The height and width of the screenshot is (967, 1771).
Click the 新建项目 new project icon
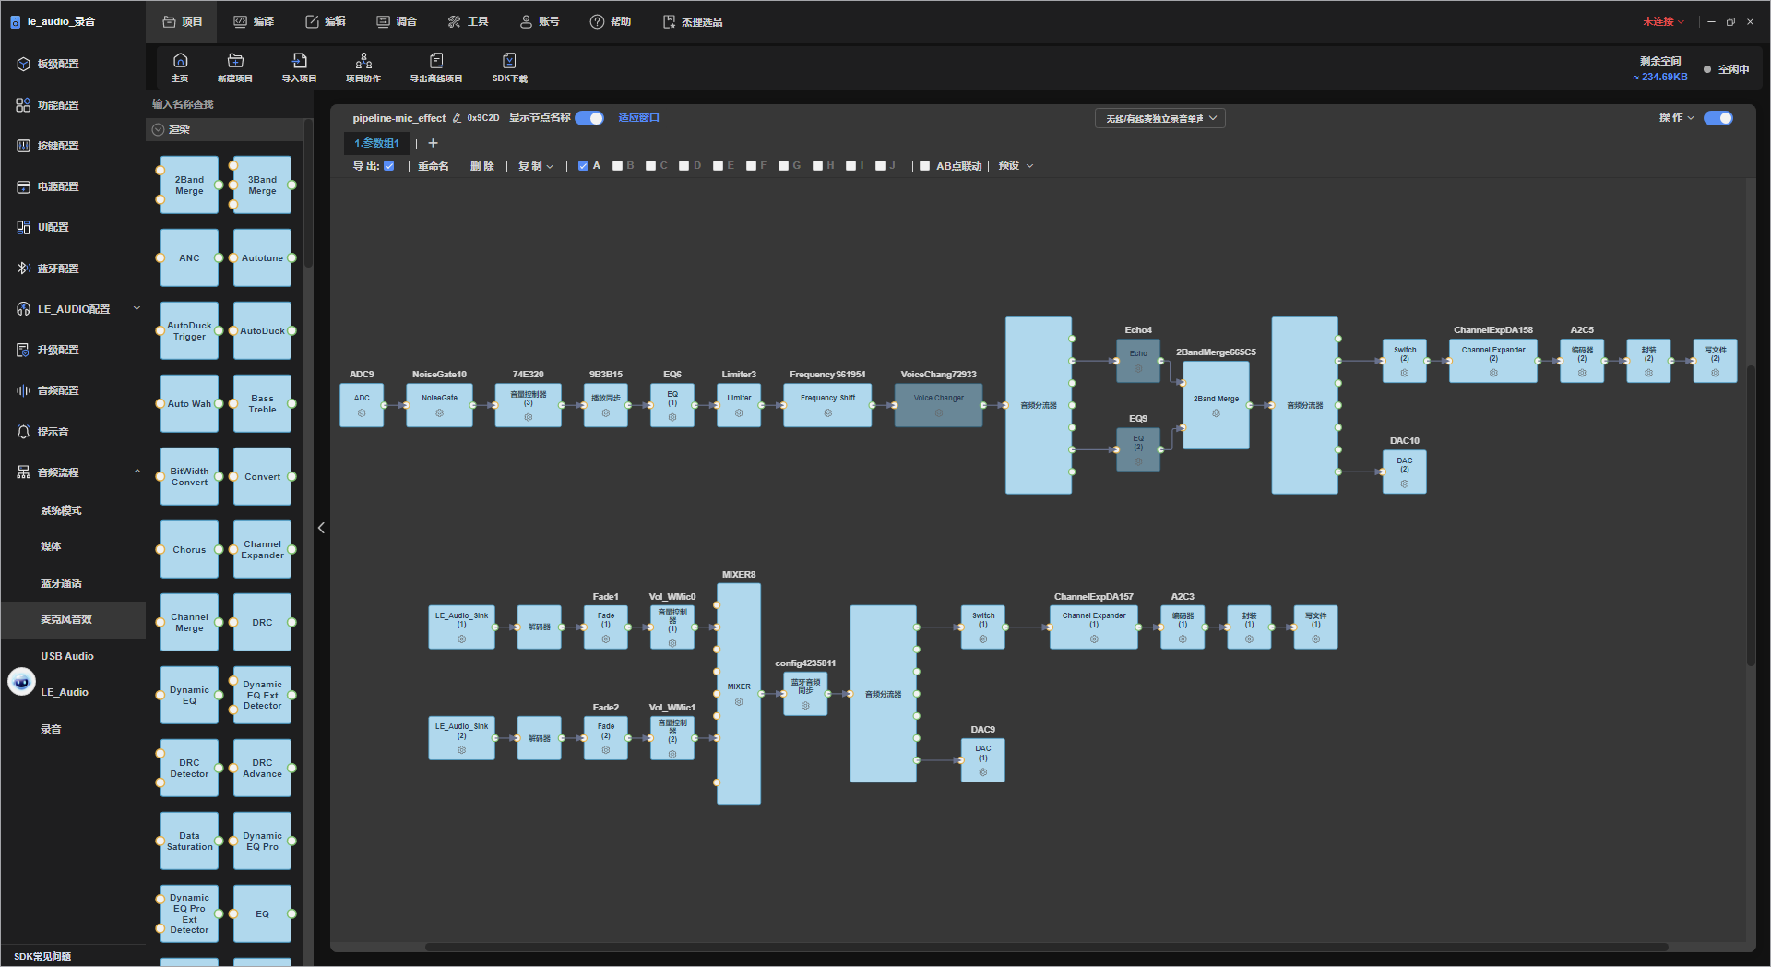point(235,61)
